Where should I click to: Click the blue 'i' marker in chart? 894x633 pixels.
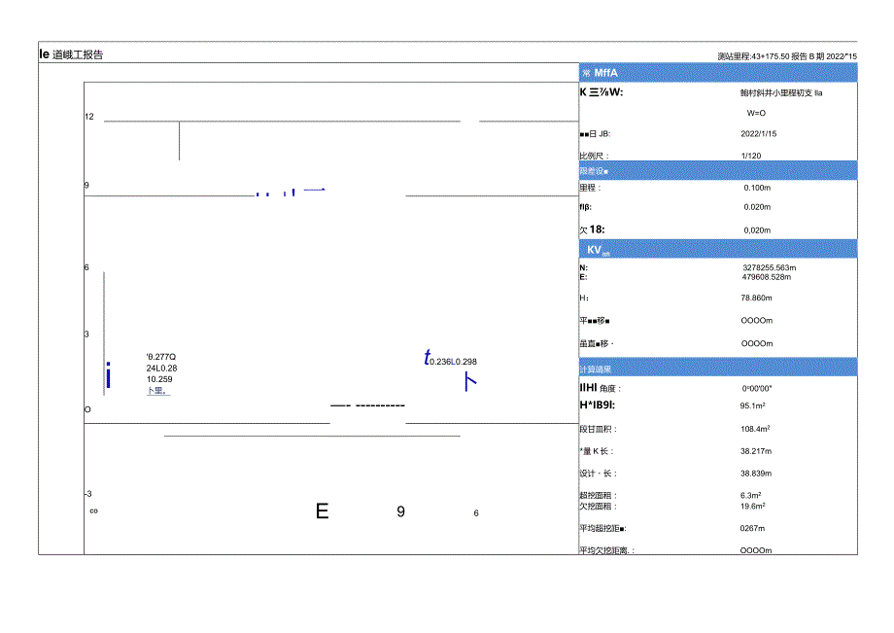click(108, 374)
